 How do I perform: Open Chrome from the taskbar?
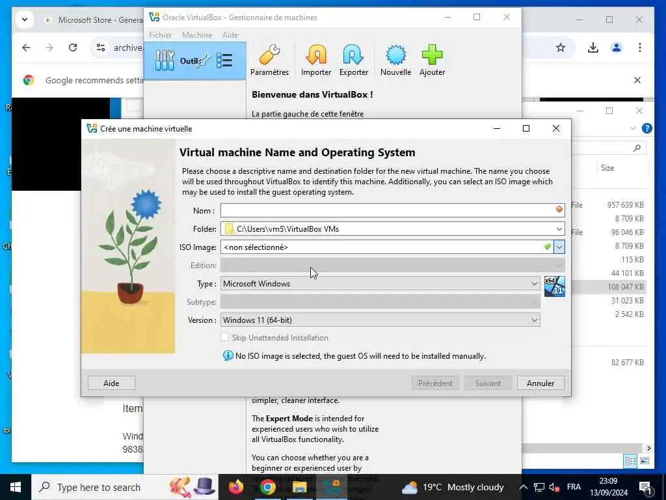point(267,487)
